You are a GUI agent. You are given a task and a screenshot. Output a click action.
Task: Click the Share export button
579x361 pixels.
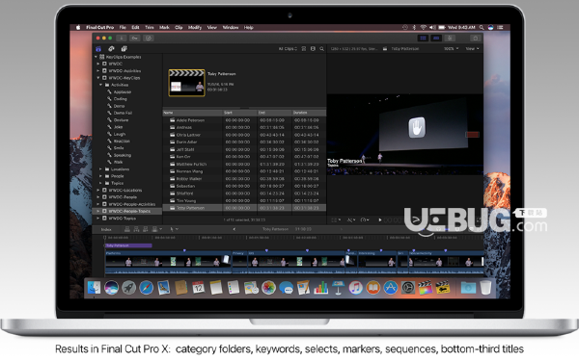click(475, 38)
